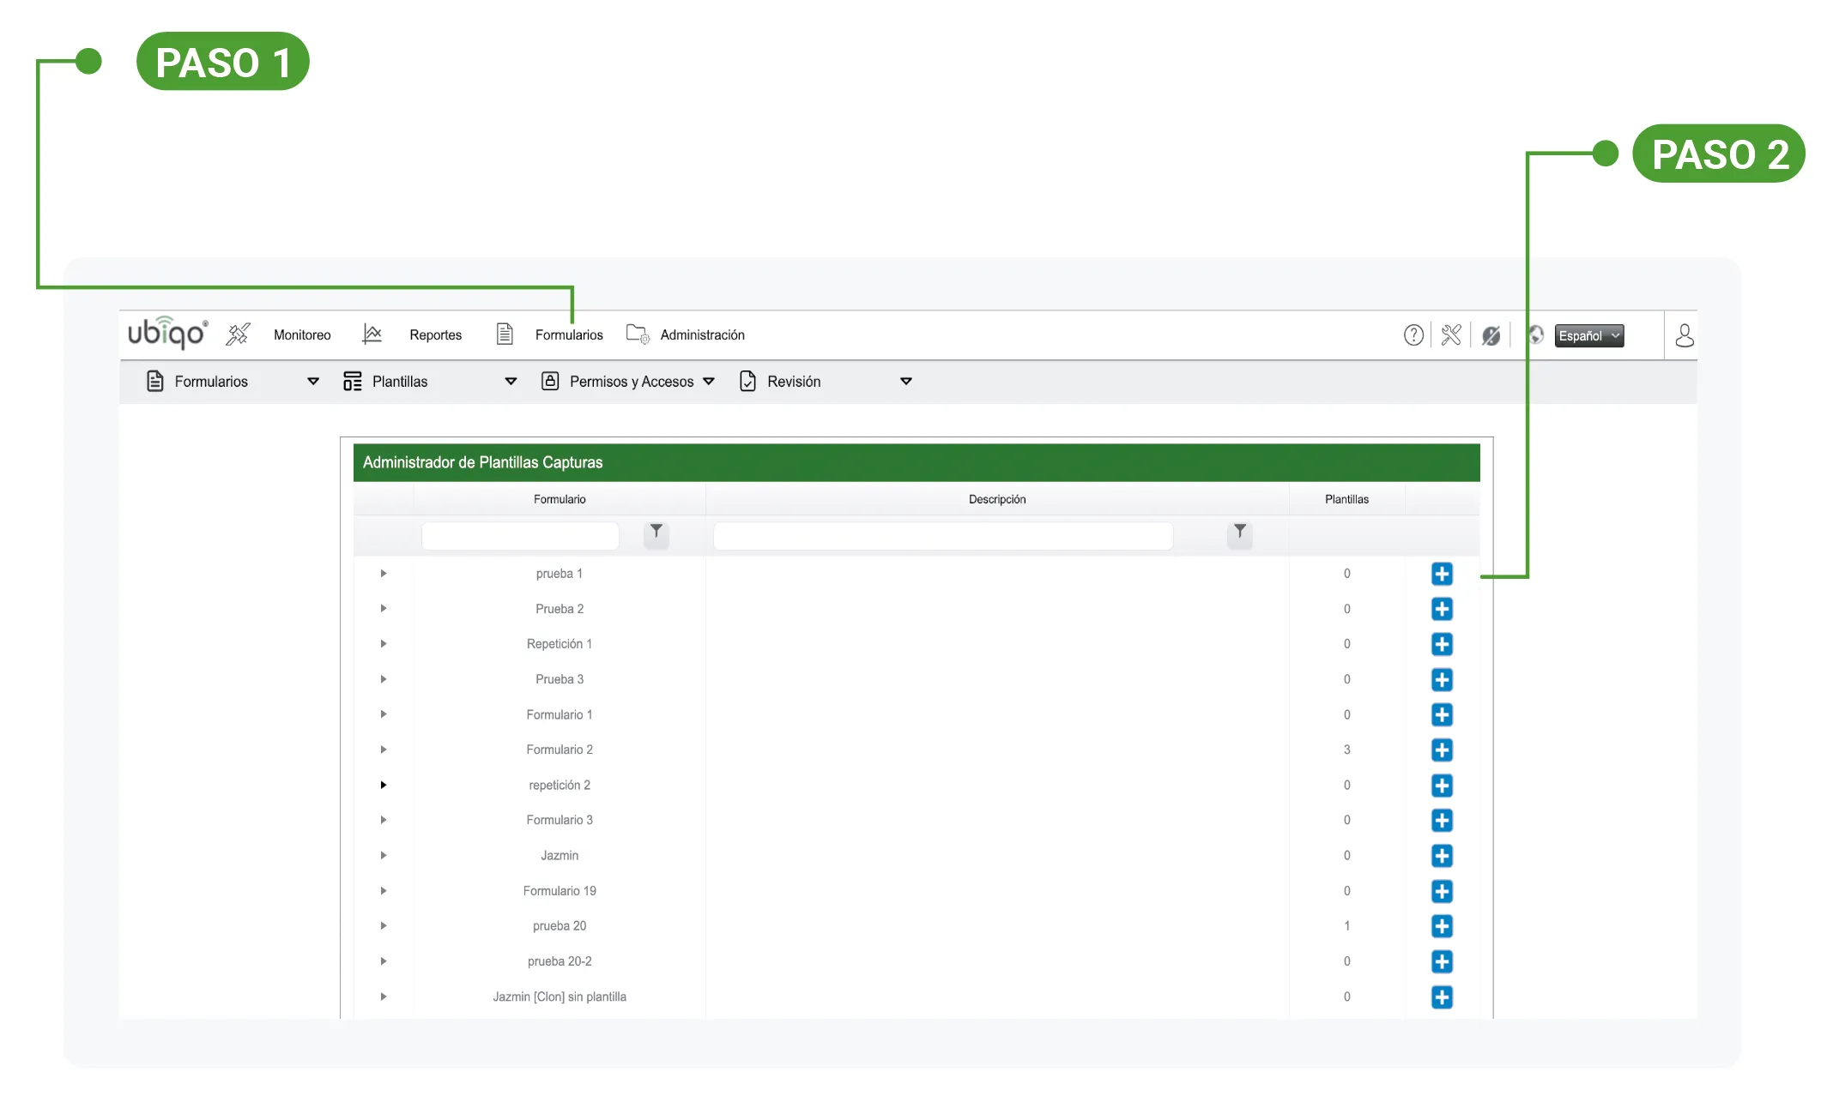
Task: Click the Formulario column header
Action: tap(560, 499)
